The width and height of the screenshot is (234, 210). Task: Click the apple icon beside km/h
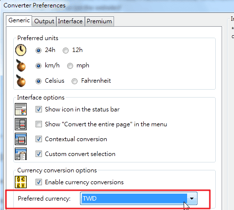click(21, 65)
